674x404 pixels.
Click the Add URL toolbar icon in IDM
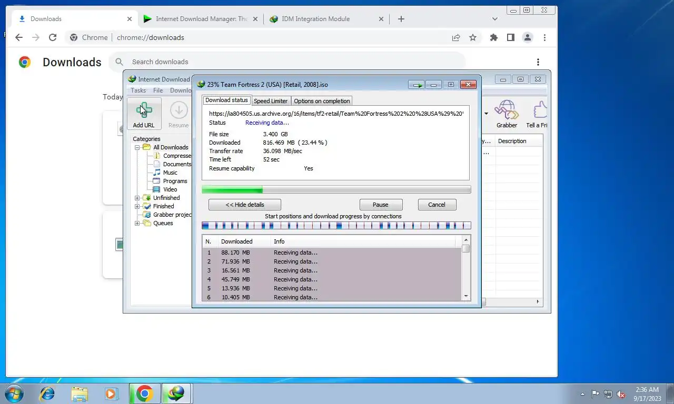tap(144, 114)
